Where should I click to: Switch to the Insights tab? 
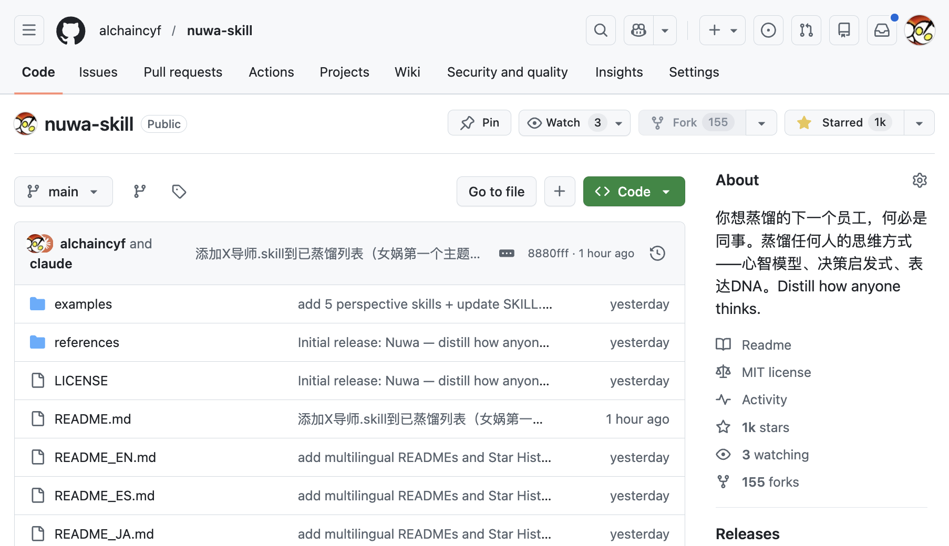click(x=618, y=72)
